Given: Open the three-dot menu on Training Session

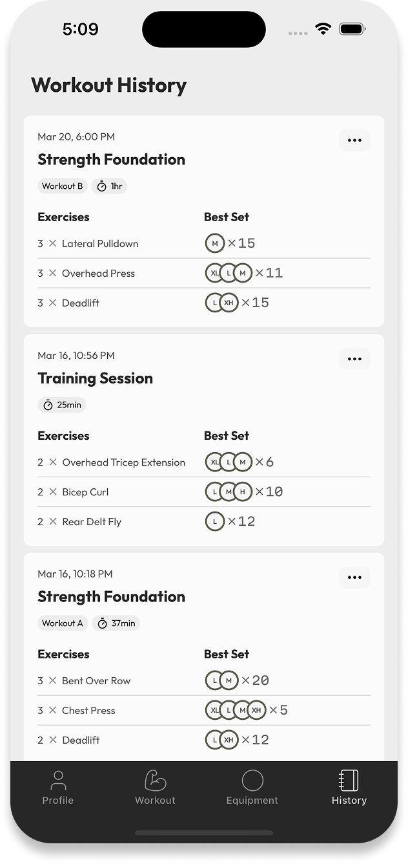Looking at the screenshot, I should click(354, 358).
